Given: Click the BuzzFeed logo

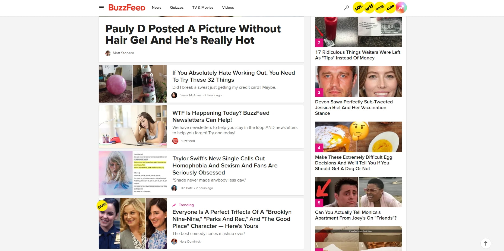Looking at the screenshot, I should 127,8.
